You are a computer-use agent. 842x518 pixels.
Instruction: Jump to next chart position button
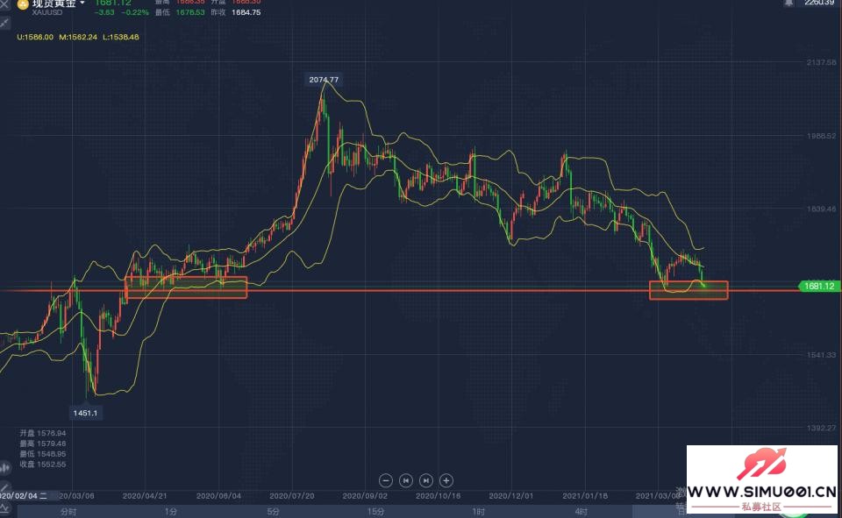point(426,480)
